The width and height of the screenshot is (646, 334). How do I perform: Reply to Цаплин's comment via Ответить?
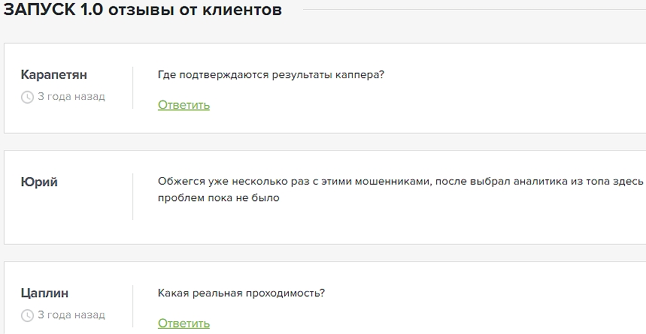tap(183, 323)
